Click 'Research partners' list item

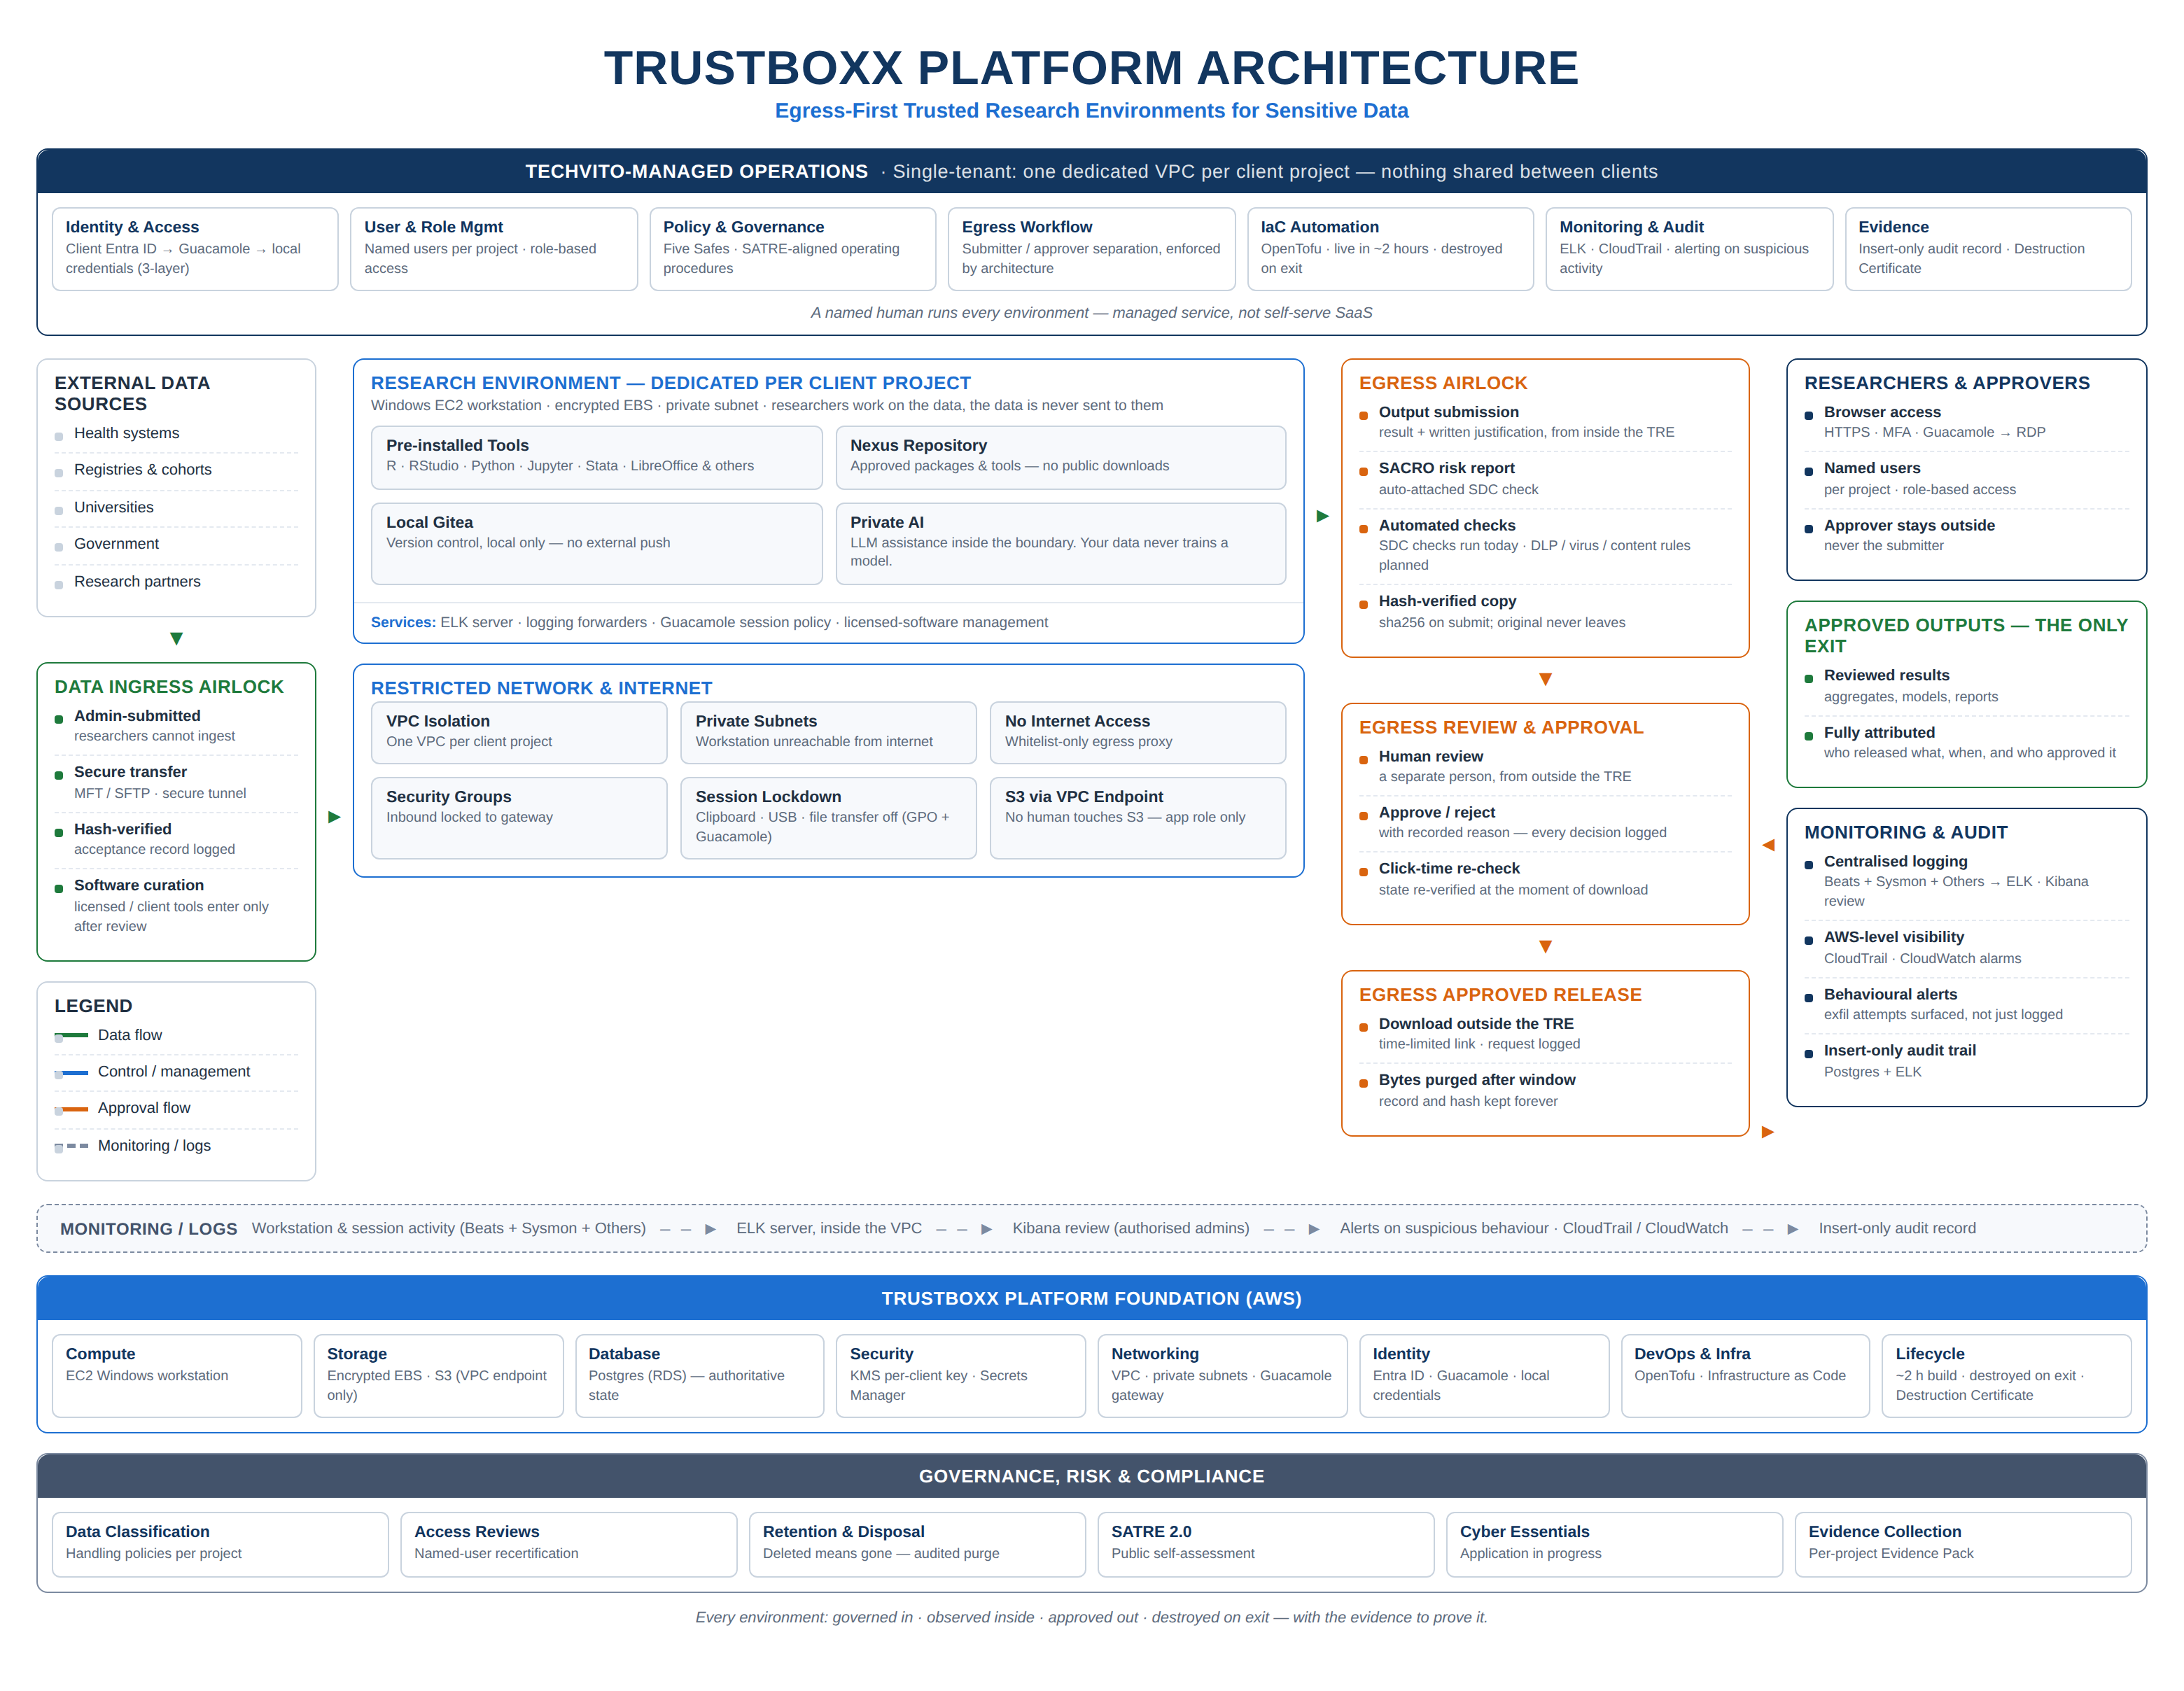tap(137, 582)
